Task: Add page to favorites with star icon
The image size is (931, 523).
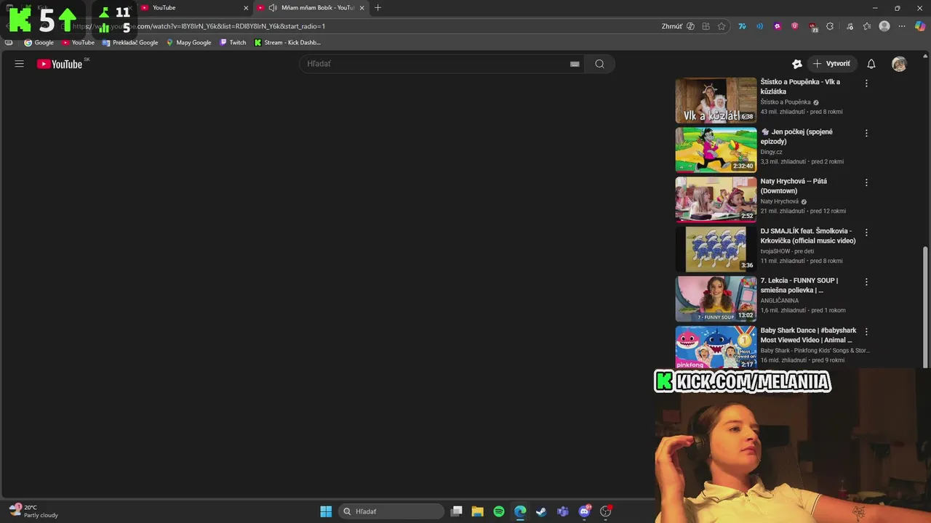Action: [x=722, y=26]
